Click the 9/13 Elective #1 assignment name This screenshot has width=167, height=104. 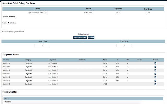pos(53,67)
